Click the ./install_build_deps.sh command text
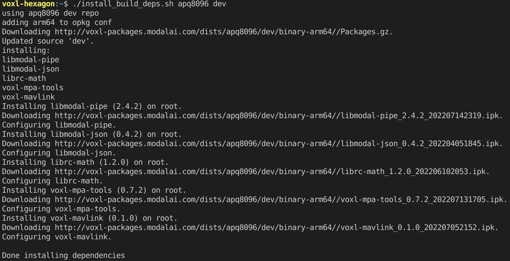The height and width of the screenshot is (261, 510). pyautogui.click(x=123, y=4)
